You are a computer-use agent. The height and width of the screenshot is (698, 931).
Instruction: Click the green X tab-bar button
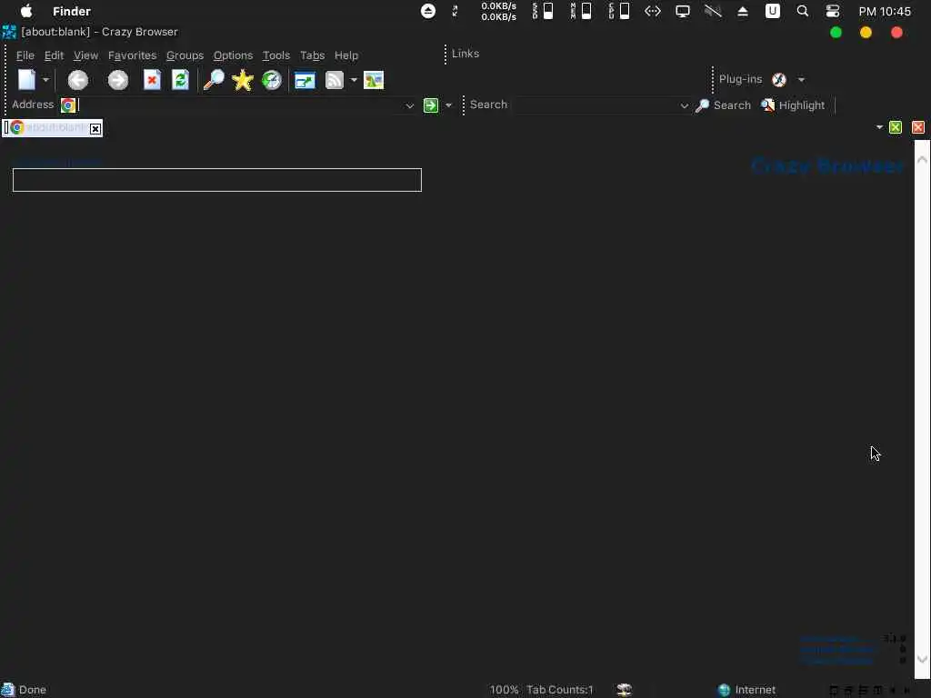896,127
